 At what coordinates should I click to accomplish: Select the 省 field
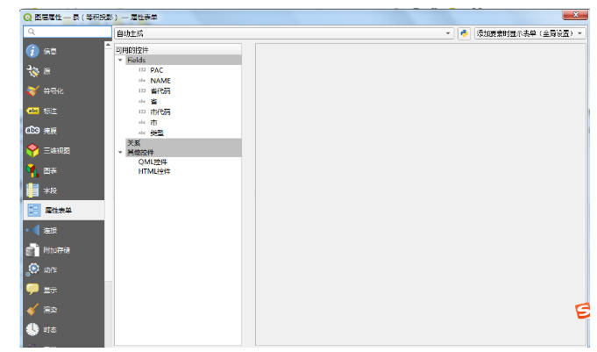coord(153,102)
